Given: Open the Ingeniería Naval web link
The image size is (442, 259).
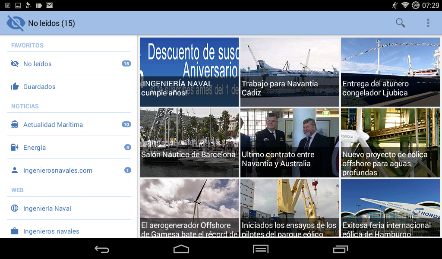Looking at the screenshot, I should [69, 208].
